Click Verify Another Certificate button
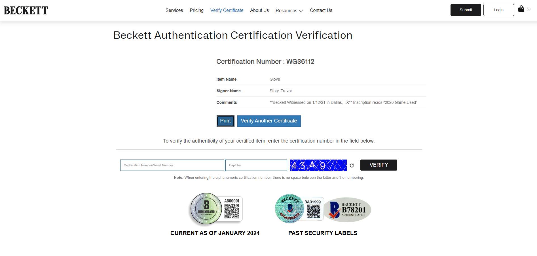 269,121
